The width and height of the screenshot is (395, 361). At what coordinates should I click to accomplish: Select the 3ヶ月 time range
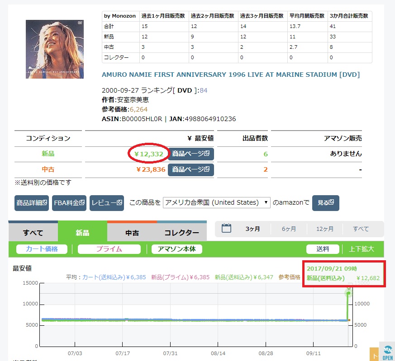click(252, 229)
